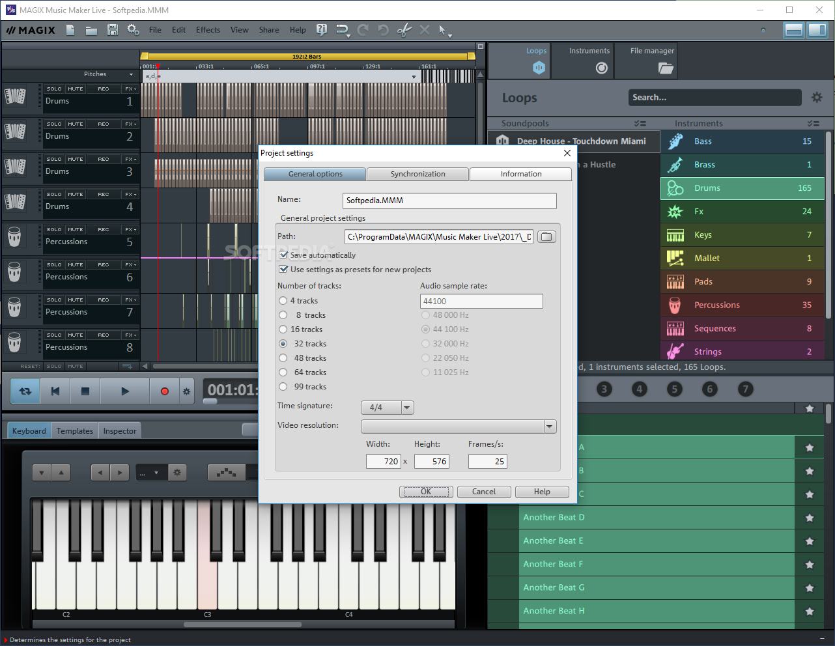
Task: Select the 4 tracks radio button
Action: [x=283, y=301]
